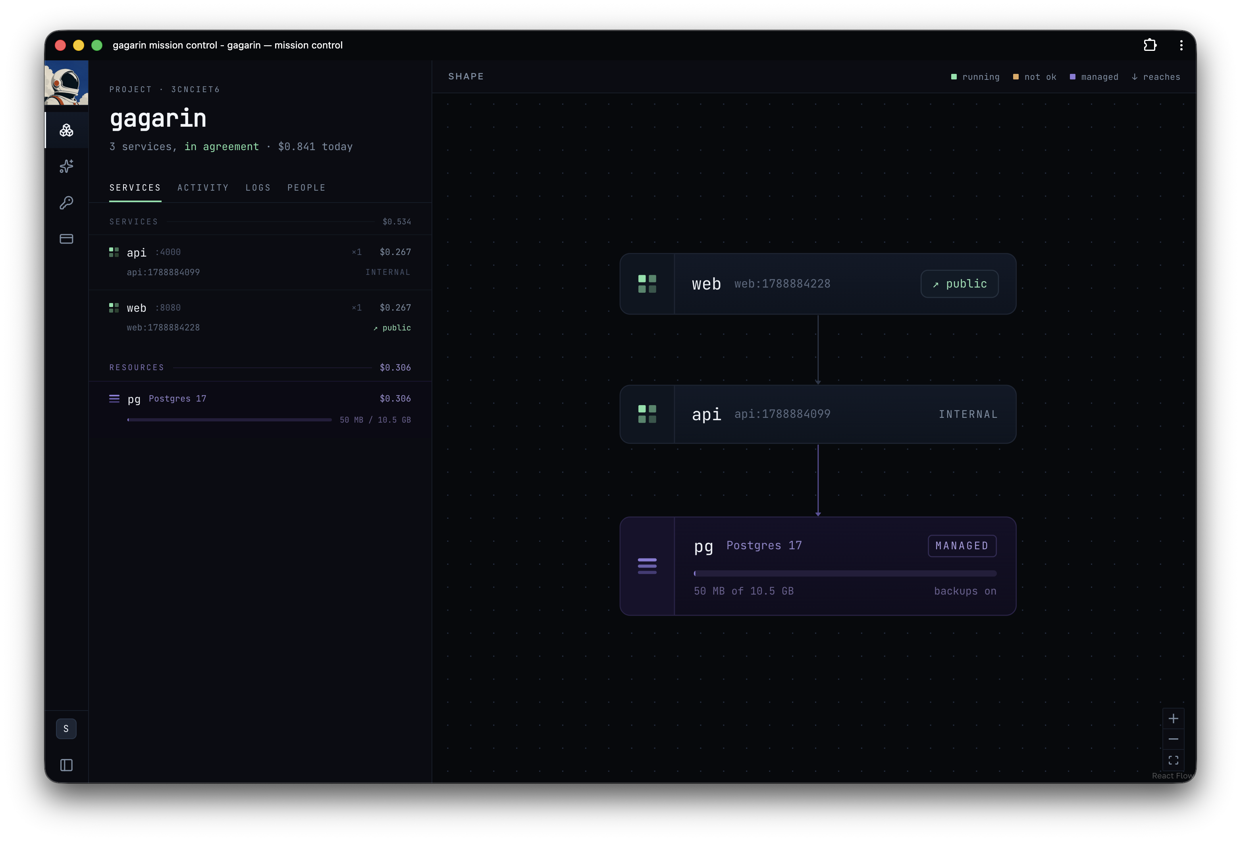Click pg database icon in resources list
Screen dimensions: 1241x842
click(x=114, y=399)
